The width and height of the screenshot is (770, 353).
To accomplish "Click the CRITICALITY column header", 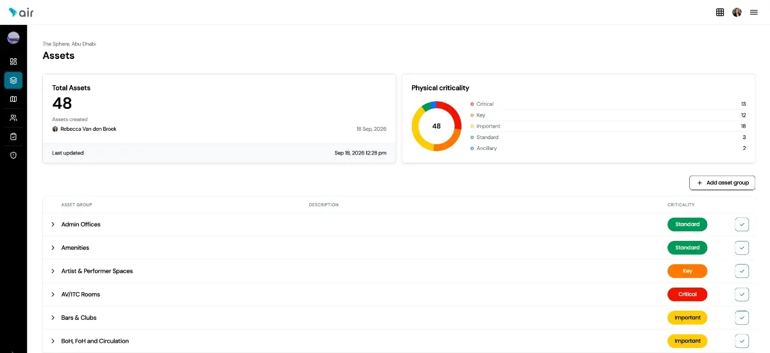I will (681, 205).
